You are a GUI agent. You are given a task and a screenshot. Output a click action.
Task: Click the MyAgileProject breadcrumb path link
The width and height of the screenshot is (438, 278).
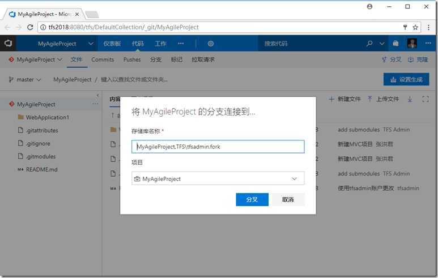pos(73,79)
